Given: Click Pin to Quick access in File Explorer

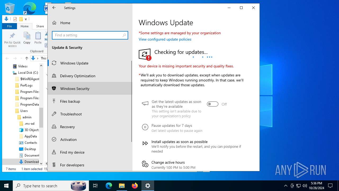Looking at the screenshot, I should (12, 40).
